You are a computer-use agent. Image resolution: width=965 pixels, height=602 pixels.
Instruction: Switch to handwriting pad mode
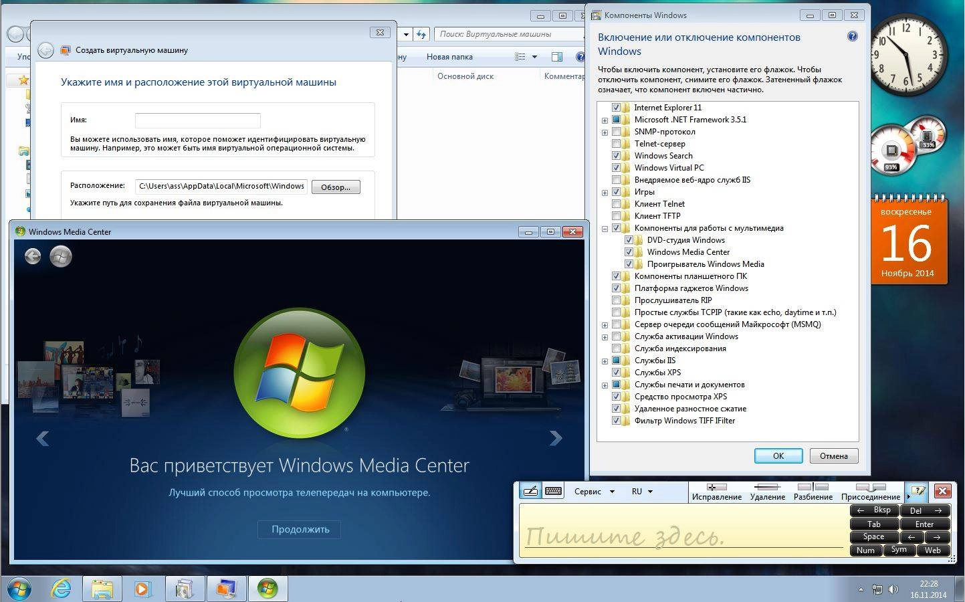[530, 491]
